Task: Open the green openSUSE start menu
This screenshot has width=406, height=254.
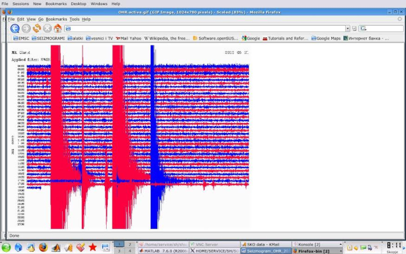Action: point(6,248)
